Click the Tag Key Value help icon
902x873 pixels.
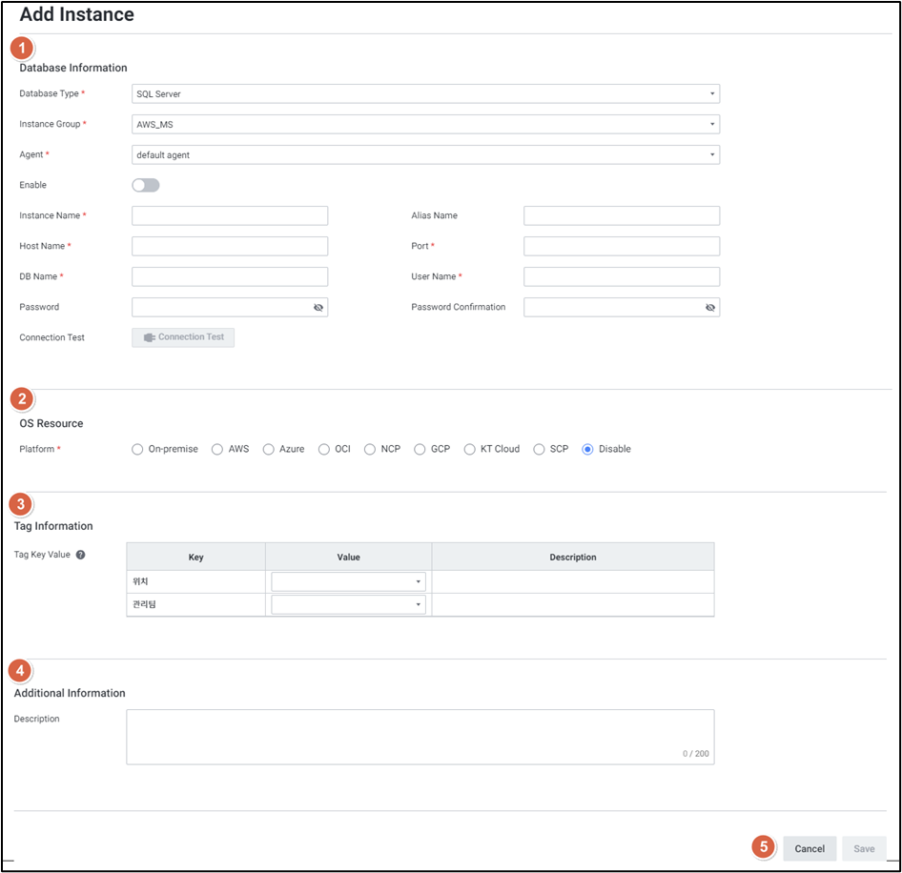81,555
